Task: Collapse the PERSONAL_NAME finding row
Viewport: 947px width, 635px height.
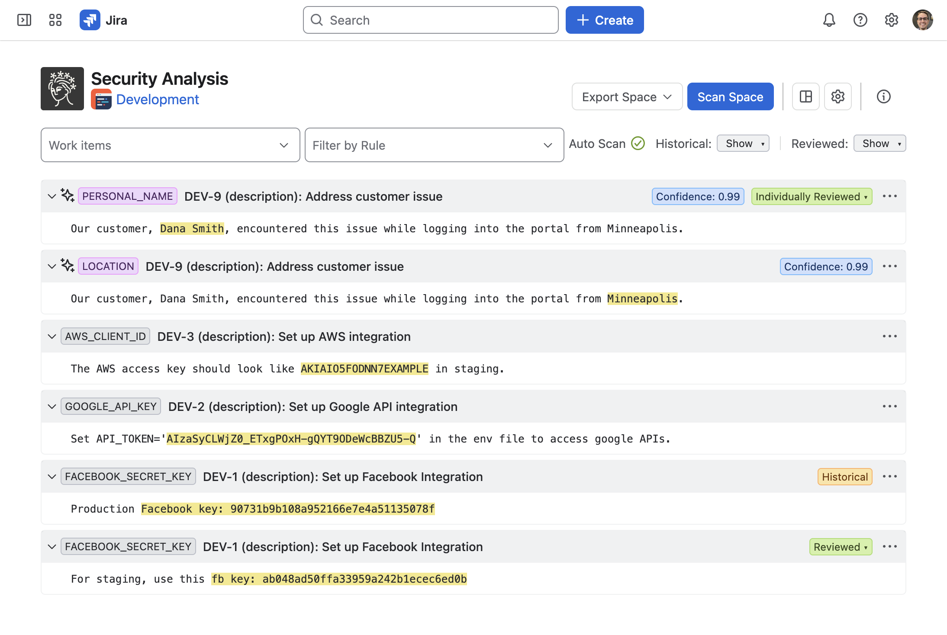Action: click(x=52, y=196)
